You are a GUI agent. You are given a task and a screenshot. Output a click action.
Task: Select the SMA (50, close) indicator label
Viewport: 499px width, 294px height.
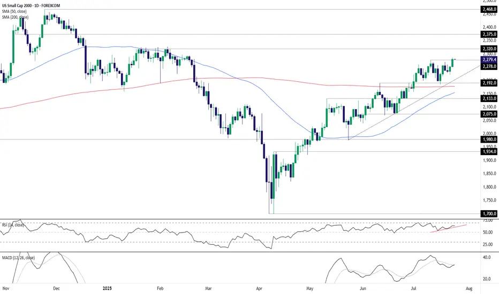(14, 11)
